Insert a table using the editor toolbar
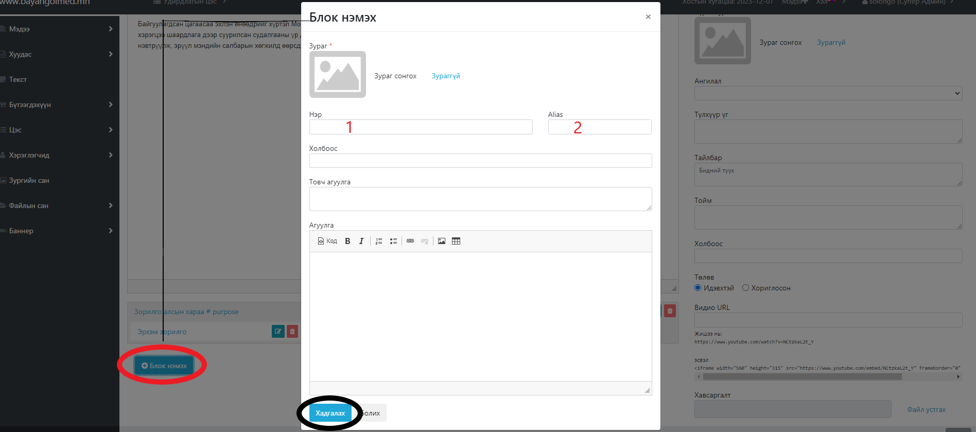This screenshot has height=432, width=976. pyautogui.click(x=456, y=241)
